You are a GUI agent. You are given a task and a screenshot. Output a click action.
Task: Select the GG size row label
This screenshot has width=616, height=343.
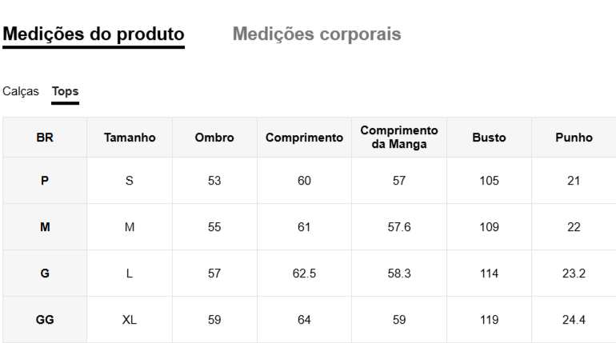pos(45,320)
